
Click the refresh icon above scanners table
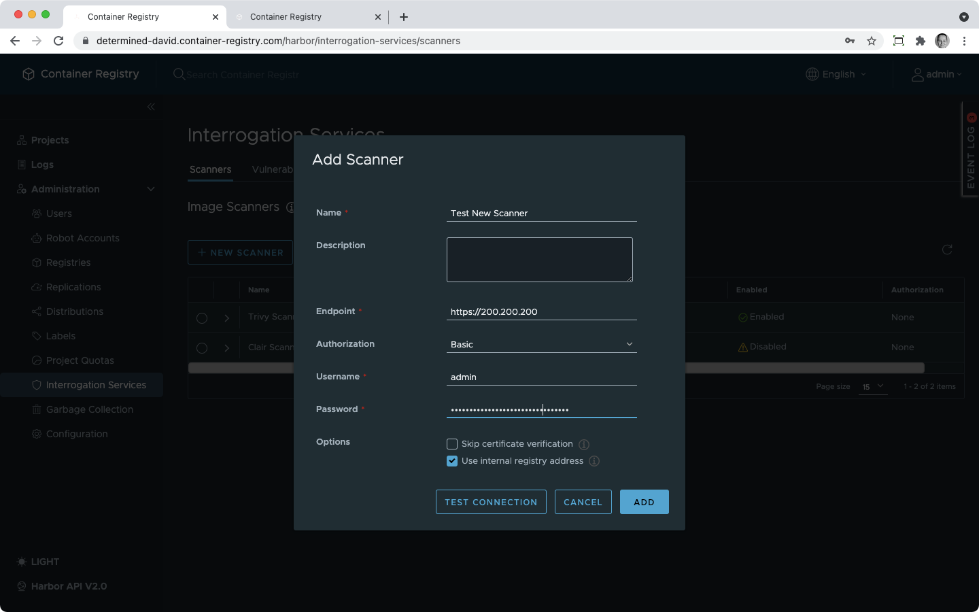pos(947,250)
